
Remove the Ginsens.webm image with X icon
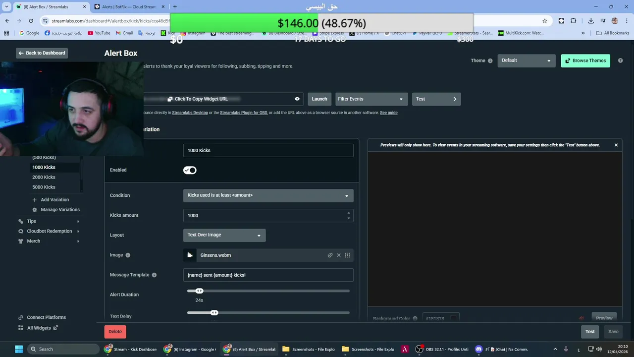(339, 255)
